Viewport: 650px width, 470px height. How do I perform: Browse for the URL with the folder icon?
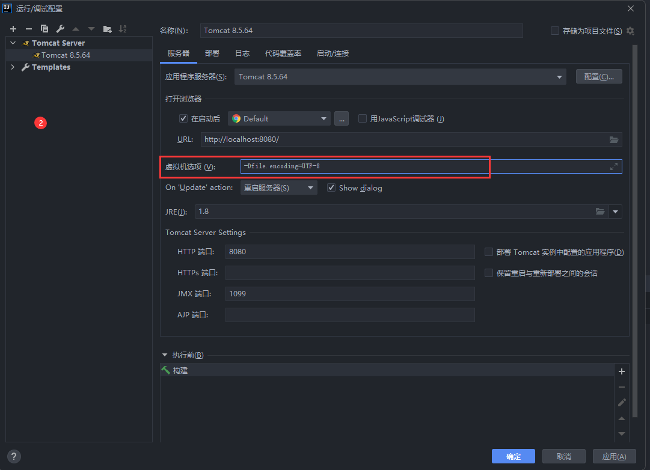(x=614, y=139)
